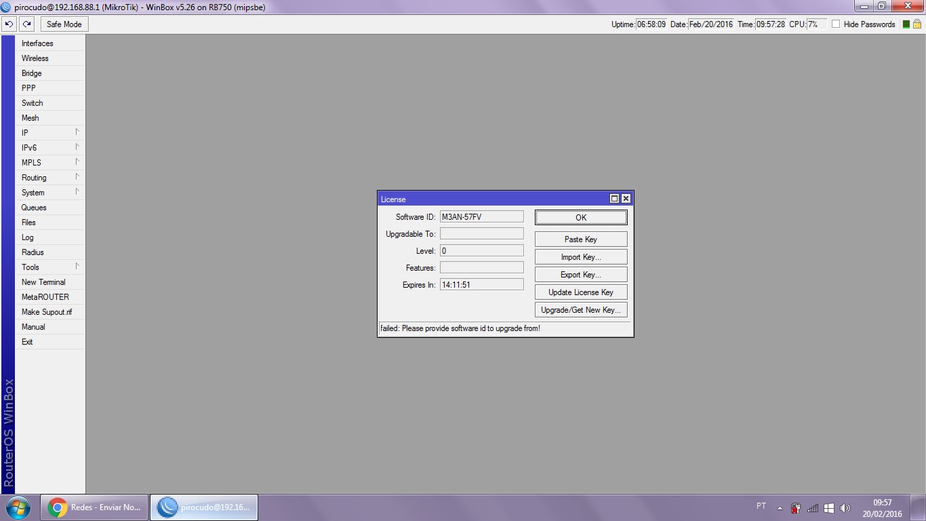The width and height of the screenshot is (926, 521).
Task: Click the Expires In value 14:11:51
Action: 482,284
